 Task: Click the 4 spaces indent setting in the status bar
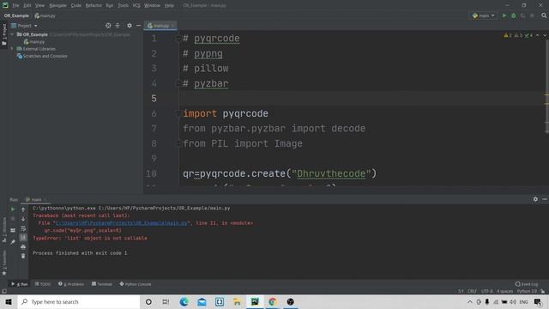(505, 291)
